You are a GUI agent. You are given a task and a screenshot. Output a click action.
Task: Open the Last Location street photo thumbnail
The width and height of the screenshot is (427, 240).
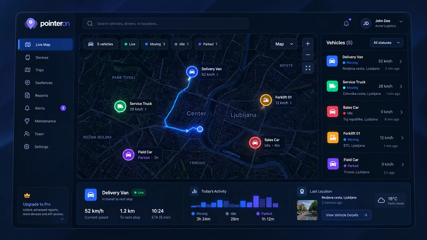coord(307,210)
